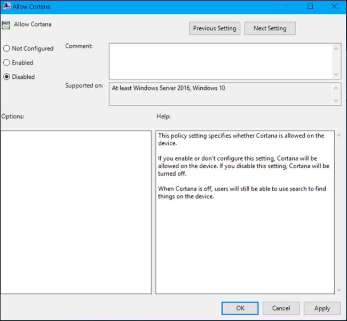The width and height of the screenshot is (347, 321).
Task: Maximize the Allow Cortana window
Action: (310, 6)
